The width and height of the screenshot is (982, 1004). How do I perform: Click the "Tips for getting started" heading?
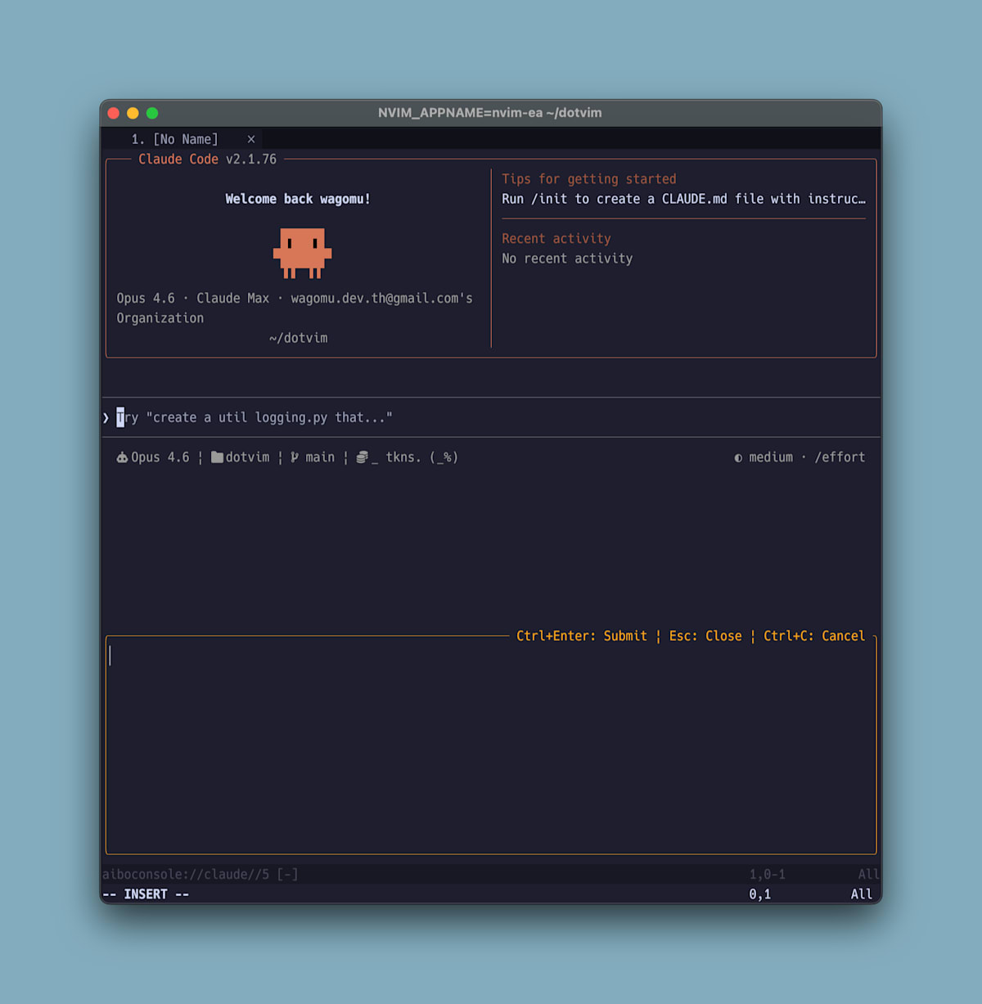(x=589, y=179)
